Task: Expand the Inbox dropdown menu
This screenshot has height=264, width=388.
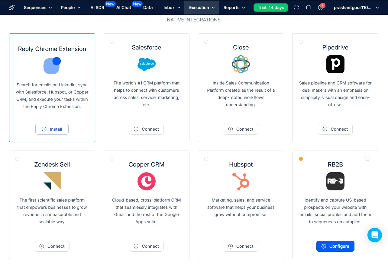Action: [x=172, y=8]
